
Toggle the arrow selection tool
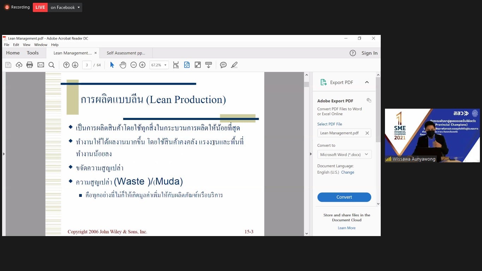coord(112,65)
